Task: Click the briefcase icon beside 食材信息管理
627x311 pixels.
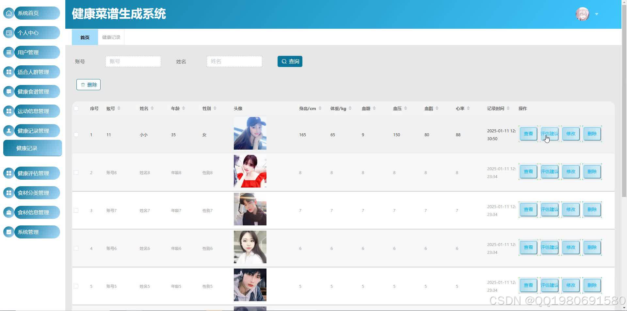Action: (9, 212)
